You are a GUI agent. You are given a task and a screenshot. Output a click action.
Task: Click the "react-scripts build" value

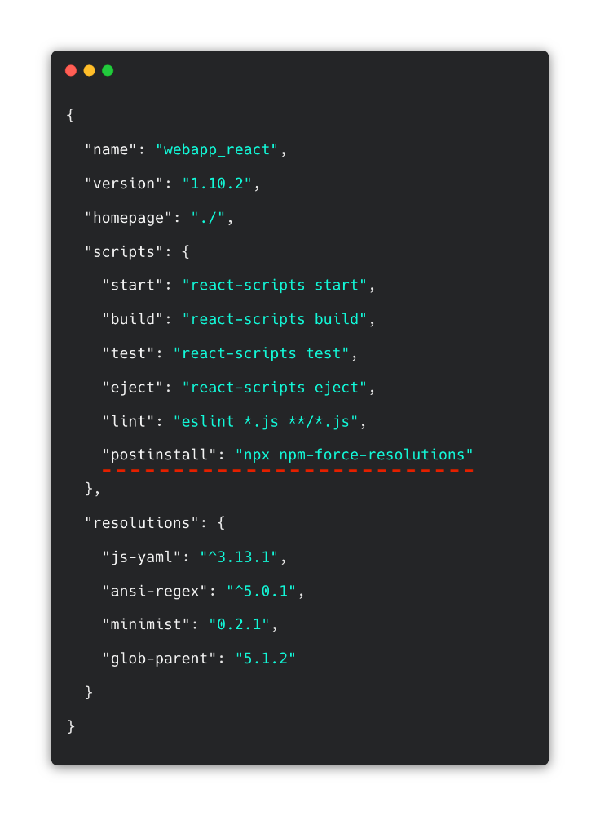click(x=274, y=319)
